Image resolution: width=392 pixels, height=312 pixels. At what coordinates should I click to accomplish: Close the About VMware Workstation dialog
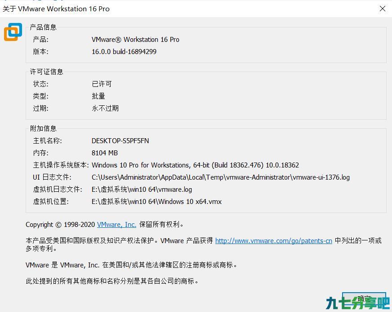382,9
